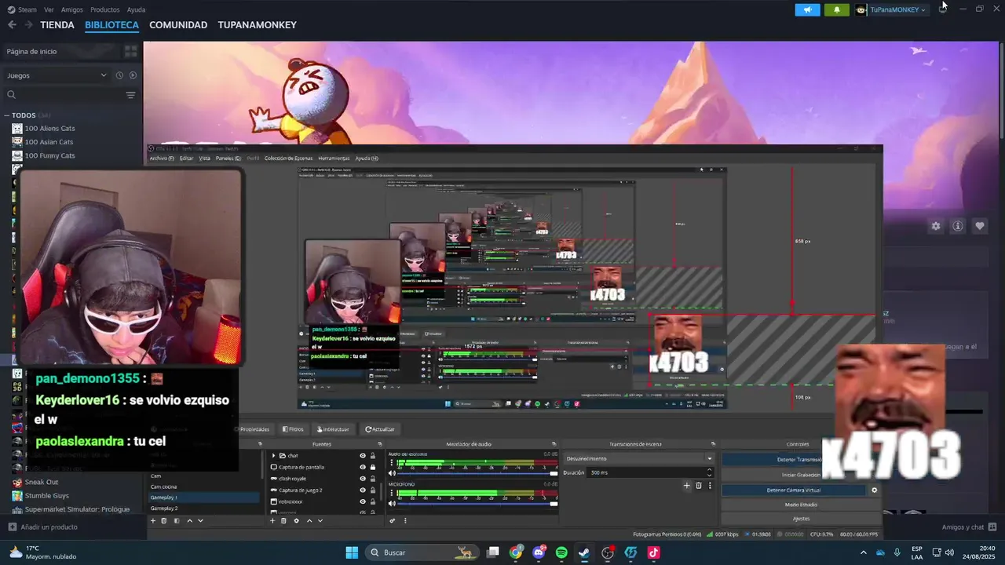
Task: Open advanced audio properties in mixer
Action: tap(392, 520)
